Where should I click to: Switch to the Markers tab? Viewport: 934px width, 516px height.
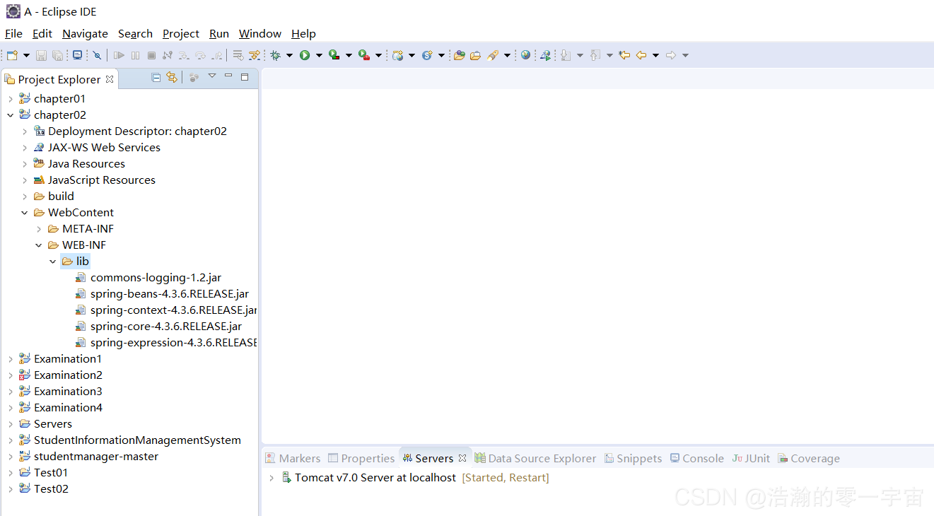click(293, 458)
